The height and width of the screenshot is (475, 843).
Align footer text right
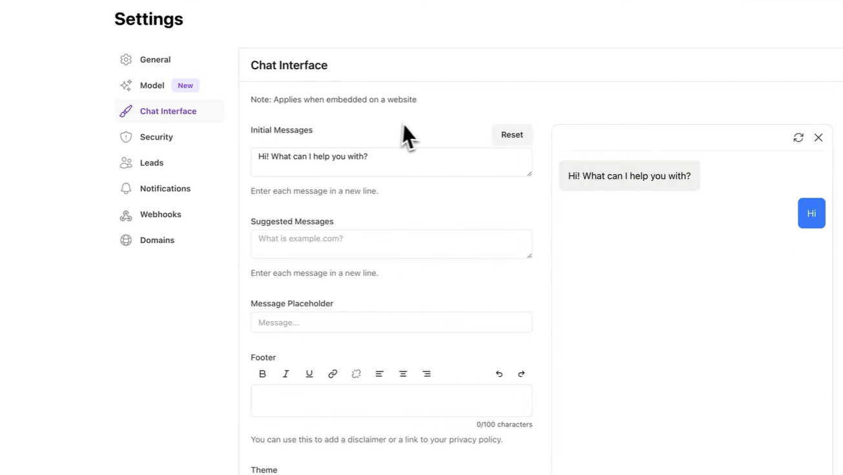426,374
